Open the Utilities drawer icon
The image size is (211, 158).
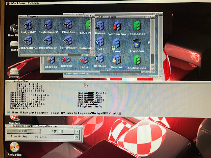pos(100,58)
